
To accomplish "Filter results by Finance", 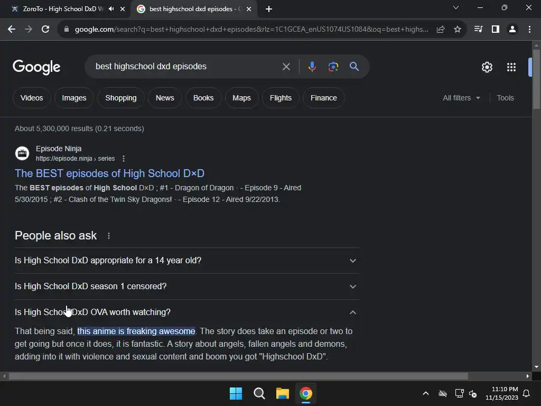I will coord(324,98).
